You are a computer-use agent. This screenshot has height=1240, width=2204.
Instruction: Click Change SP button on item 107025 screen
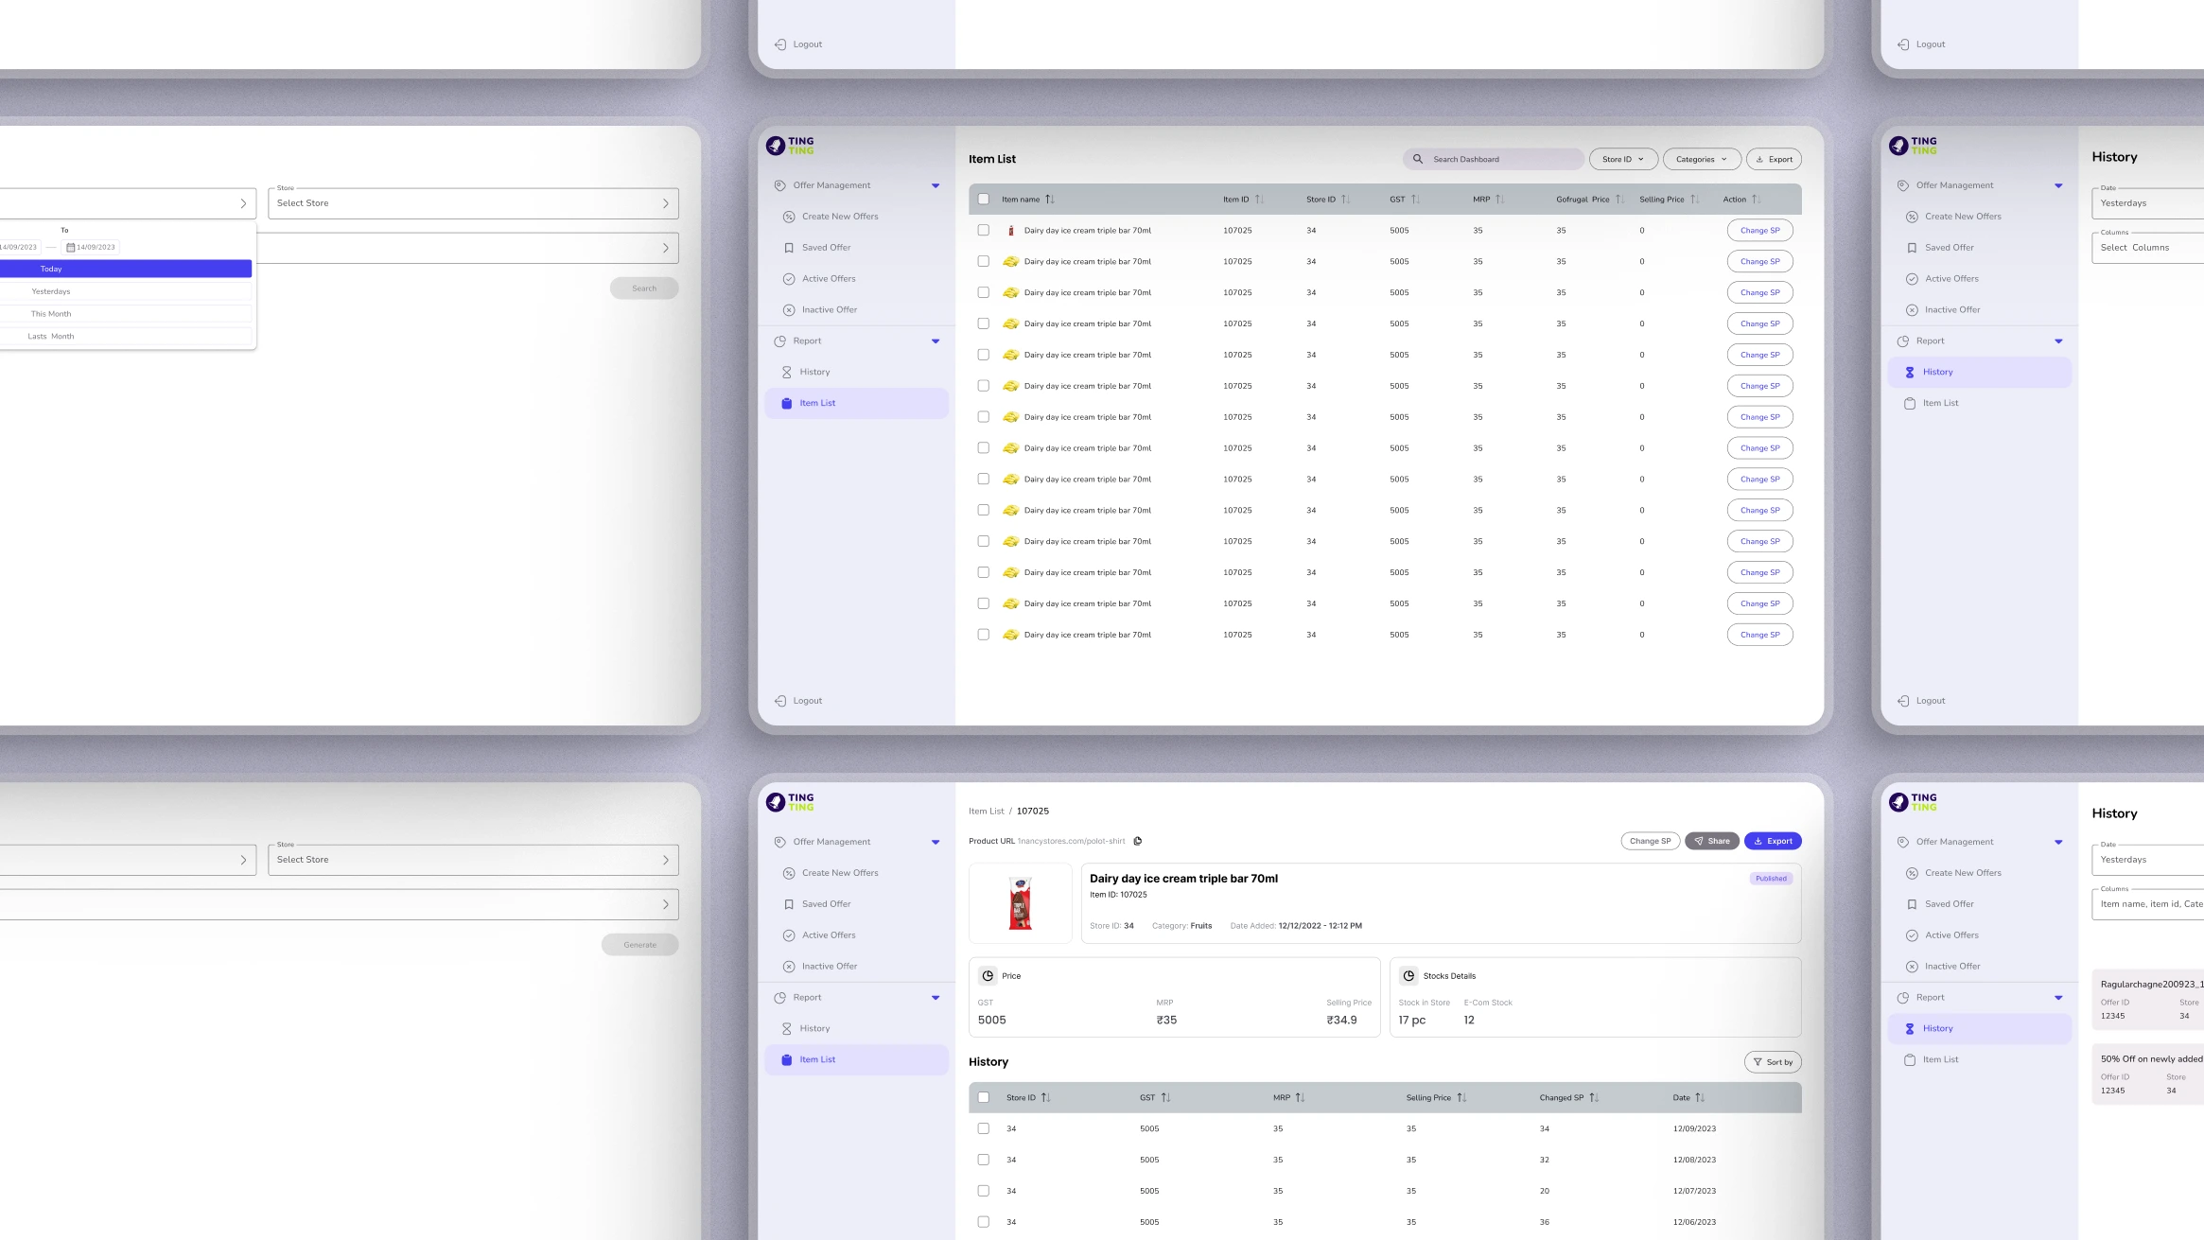click(1650, 841)
